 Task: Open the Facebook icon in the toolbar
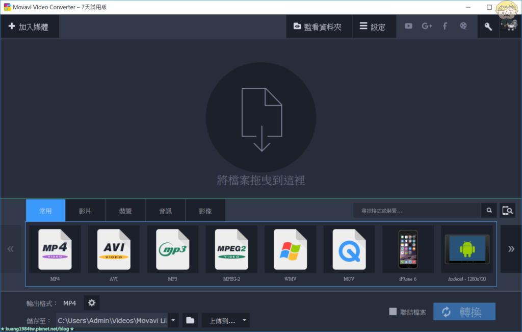point(445,26)
